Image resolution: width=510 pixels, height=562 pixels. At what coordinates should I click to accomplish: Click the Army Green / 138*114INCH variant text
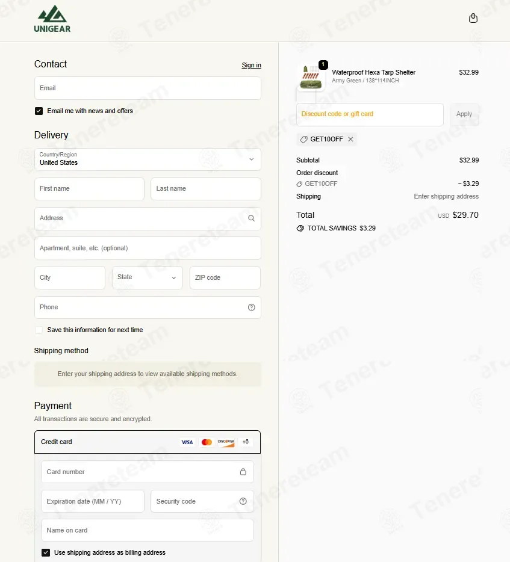coord(365,81)
